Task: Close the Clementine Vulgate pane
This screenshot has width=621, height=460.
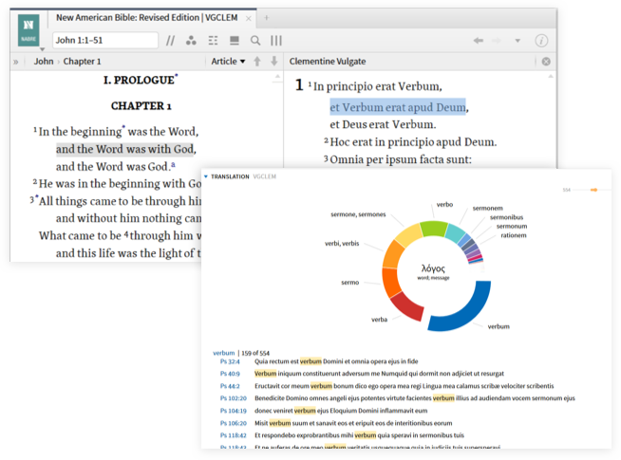Action: (x=546, y=62)
